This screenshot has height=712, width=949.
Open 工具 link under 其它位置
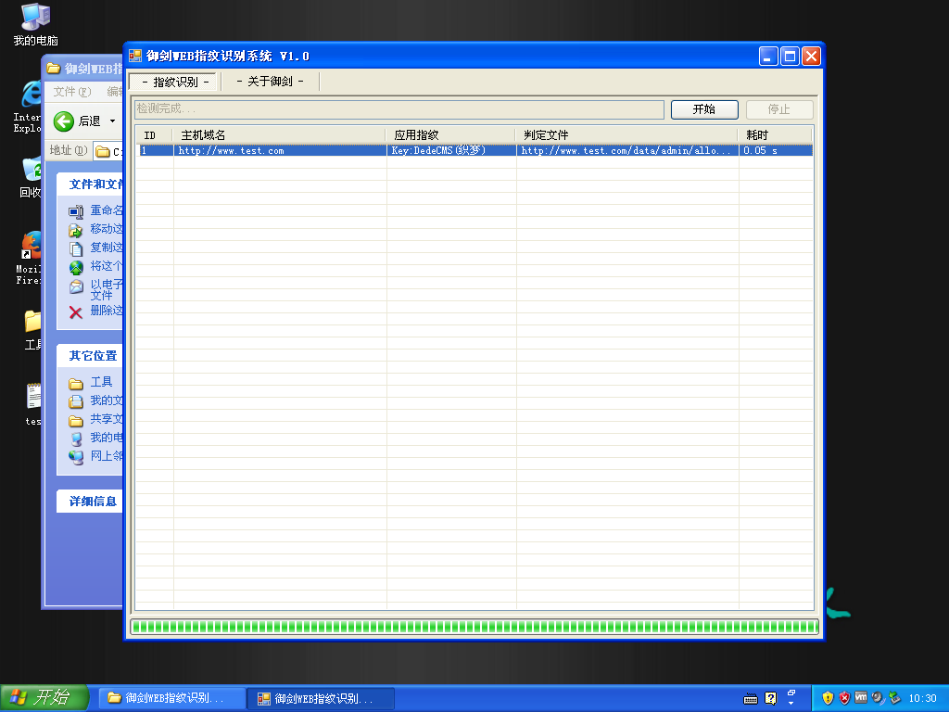coord(101,382)
